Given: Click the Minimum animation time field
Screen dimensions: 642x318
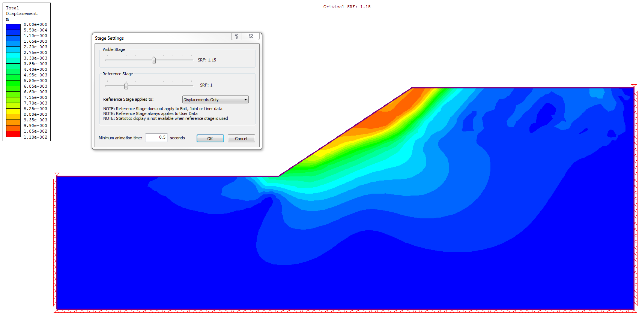Looking at the screenshot, I should 156,137.
